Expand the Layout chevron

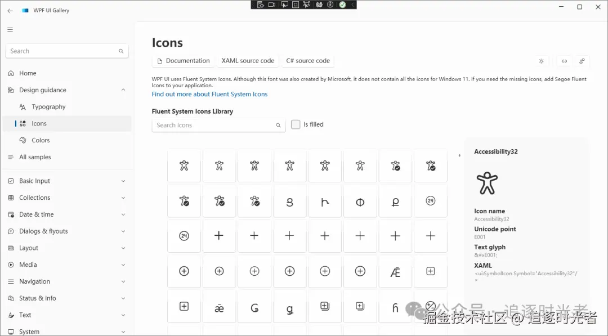pyautogui.click(x=123, y=248)
